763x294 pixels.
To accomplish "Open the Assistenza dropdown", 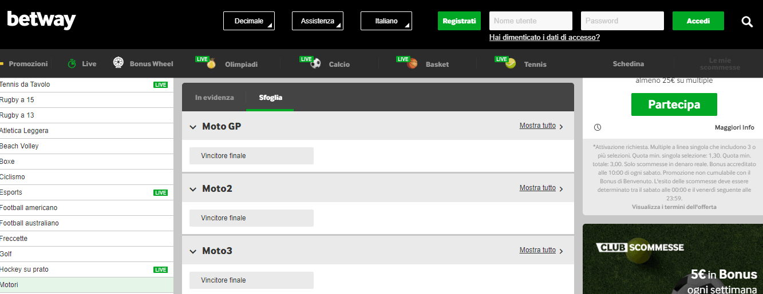I will click(x=318, y=21).
